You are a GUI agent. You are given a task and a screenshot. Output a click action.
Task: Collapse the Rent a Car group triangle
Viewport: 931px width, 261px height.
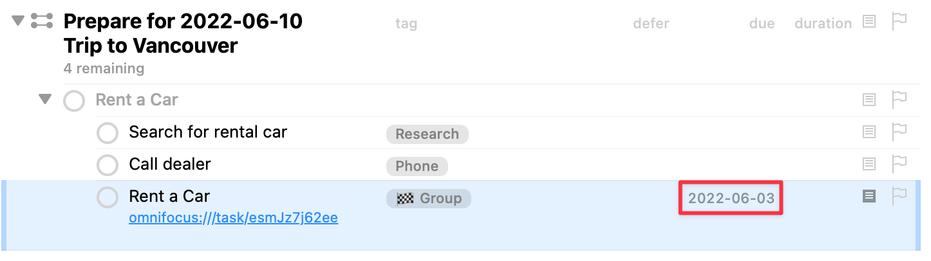click(44, 99)
